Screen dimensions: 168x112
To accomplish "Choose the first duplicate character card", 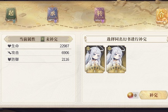I will [95, 59].
